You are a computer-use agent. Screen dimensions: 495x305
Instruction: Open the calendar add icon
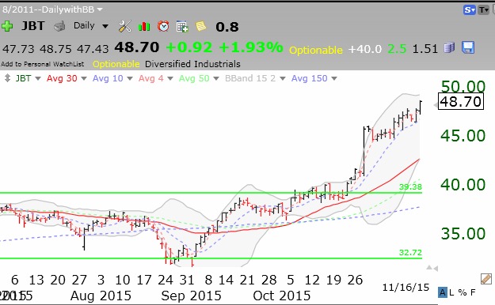pyautogui.click(x=182, y=26)
